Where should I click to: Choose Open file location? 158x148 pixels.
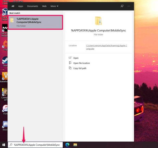[81, 63]
